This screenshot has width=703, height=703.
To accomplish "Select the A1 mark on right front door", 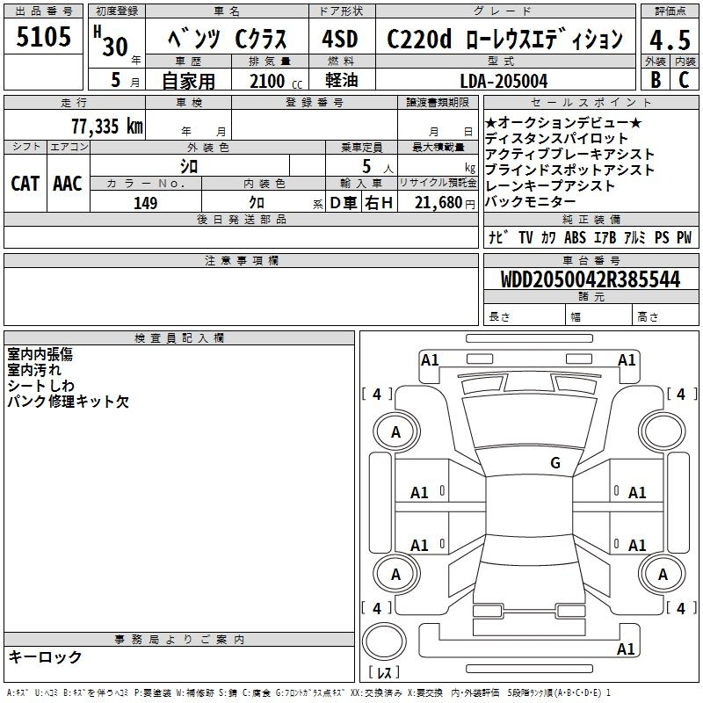I will (637, 493).
